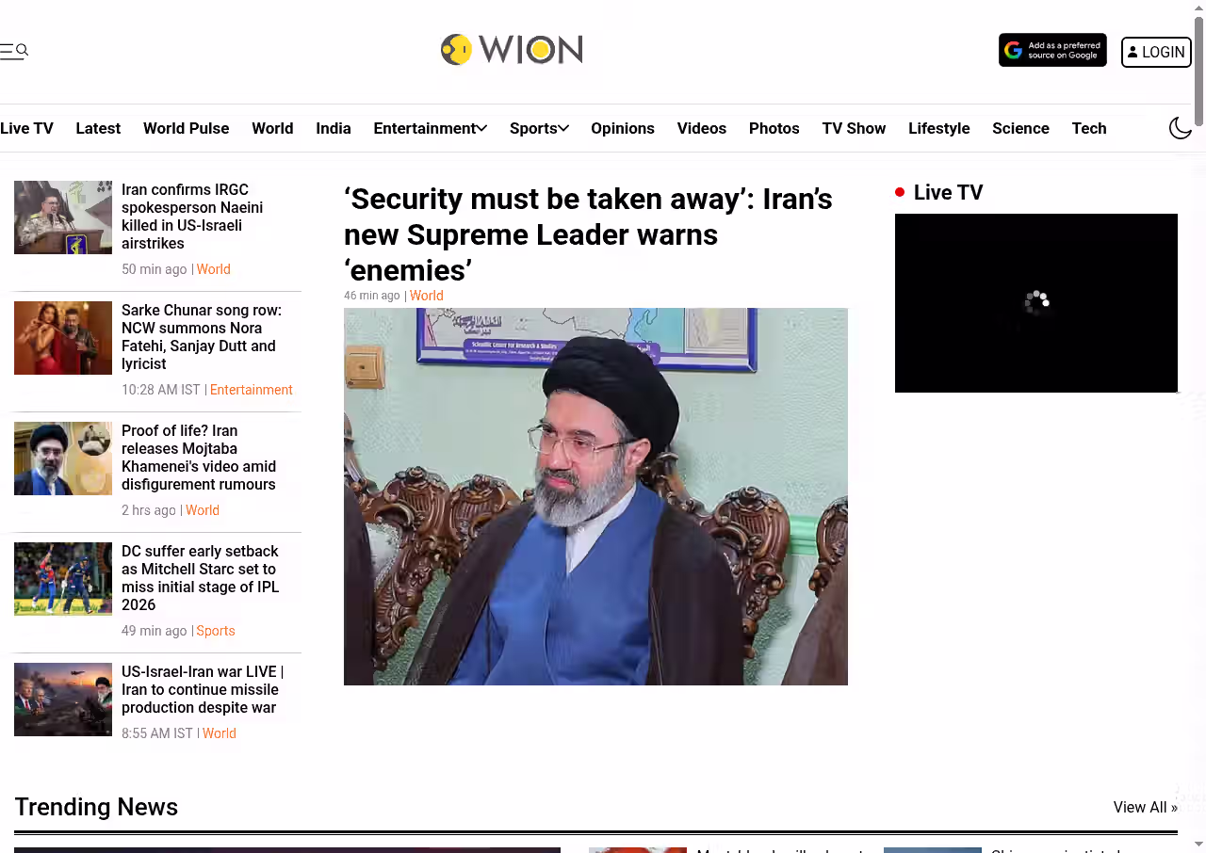1206x853 pixels.
Task: Open the World Pulse menu item
Action: tap(186, 128)
